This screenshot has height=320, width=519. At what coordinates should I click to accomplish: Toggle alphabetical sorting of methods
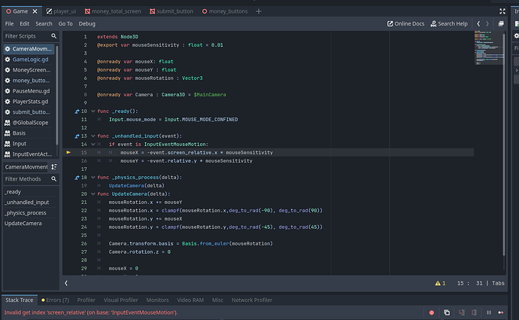pos(53,167)
